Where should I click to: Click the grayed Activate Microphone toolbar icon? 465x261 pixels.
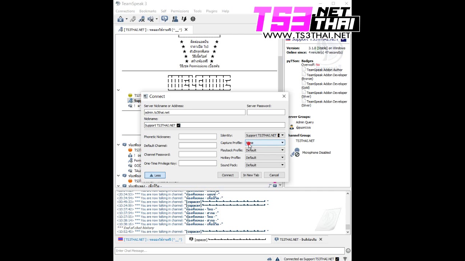point(133,19)
